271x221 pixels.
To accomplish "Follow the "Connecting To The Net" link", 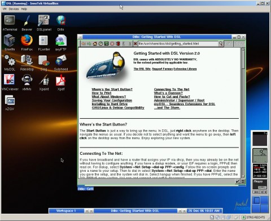I will [172, 89].
